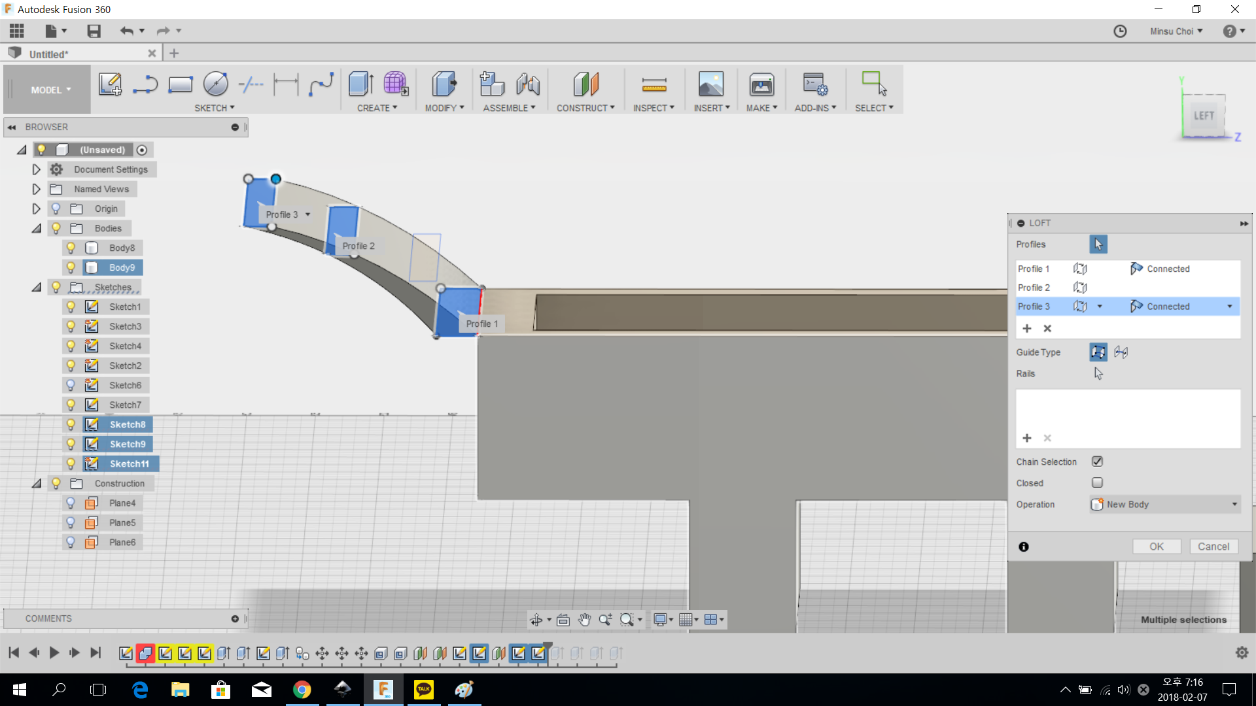This screenshot has width=1256, height=706.
Task: Choose the Spline sketch tool
Action: pyautogui.click(x=321, y=84)
